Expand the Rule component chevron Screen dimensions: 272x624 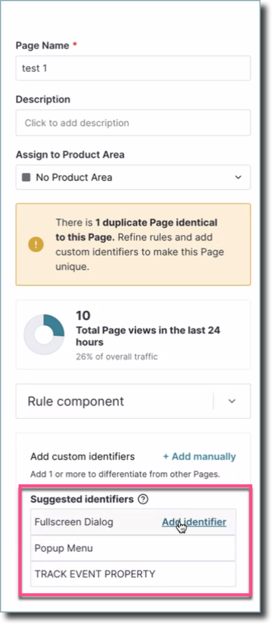pyautogui.click(x=232, y=401)
